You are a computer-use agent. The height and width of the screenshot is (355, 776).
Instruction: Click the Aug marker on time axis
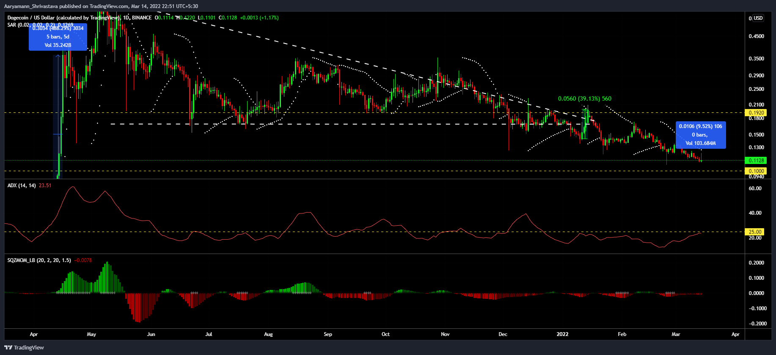tap(268, 334)
